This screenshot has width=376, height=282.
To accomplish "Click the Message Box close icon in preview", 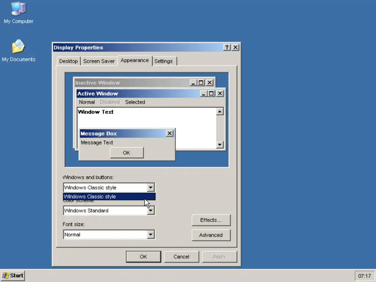I will pos(170,133).
